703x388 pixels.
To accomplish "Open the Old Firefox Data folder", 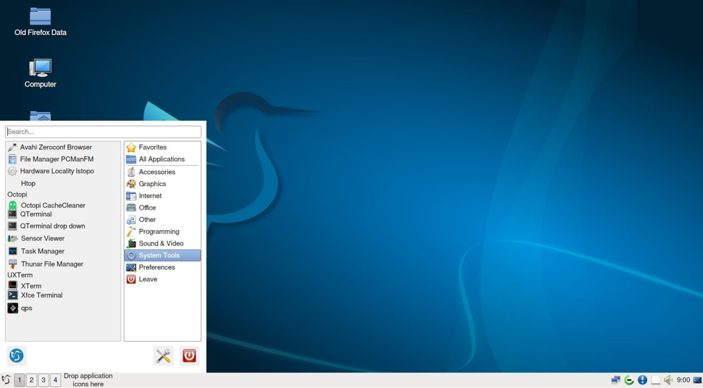I will 40,22.
